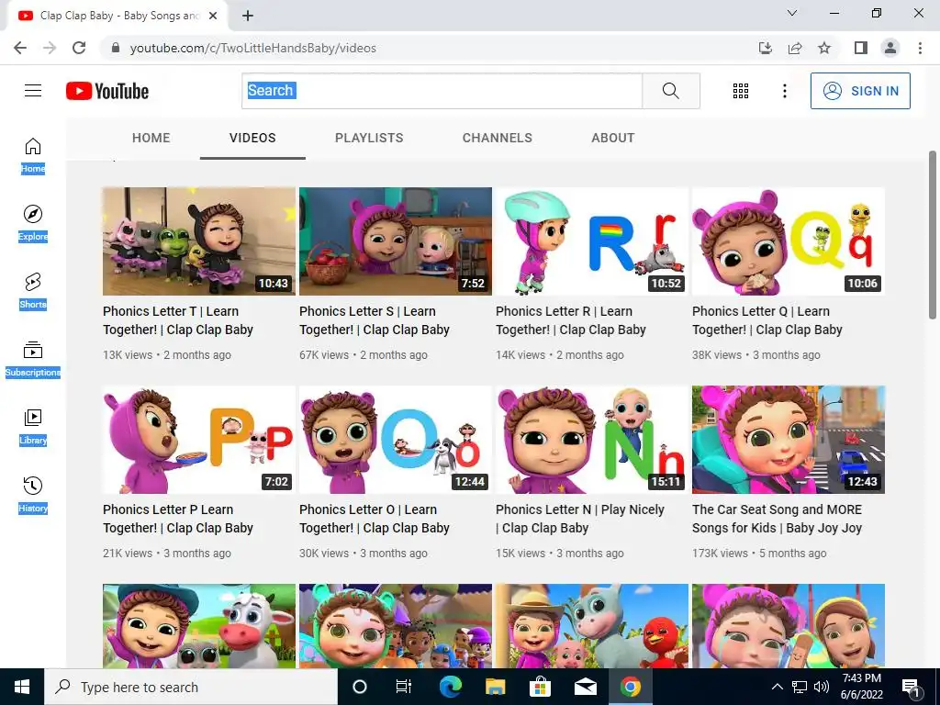Click title 'Phonics Letter T | Learn Together!'
This screenshot has height=705, width=940.
pos(178,320)
